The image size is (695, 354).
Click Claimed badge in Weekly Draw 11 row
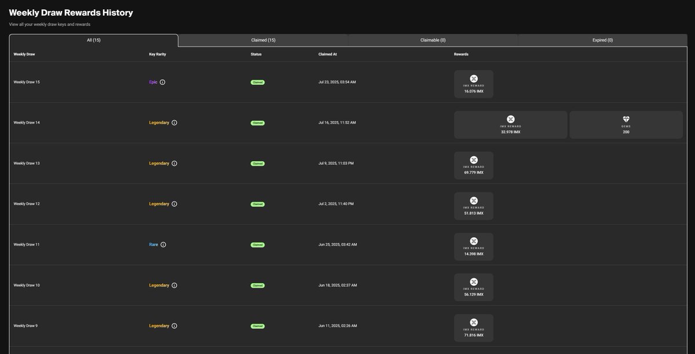click(x=258, y=245)
